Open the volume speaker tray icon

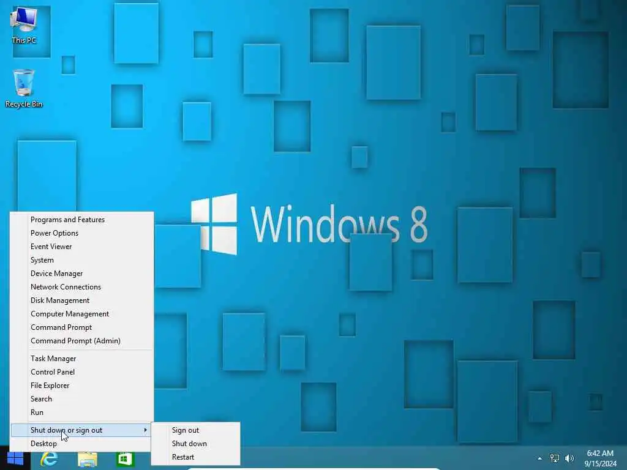tap(569, 458)
